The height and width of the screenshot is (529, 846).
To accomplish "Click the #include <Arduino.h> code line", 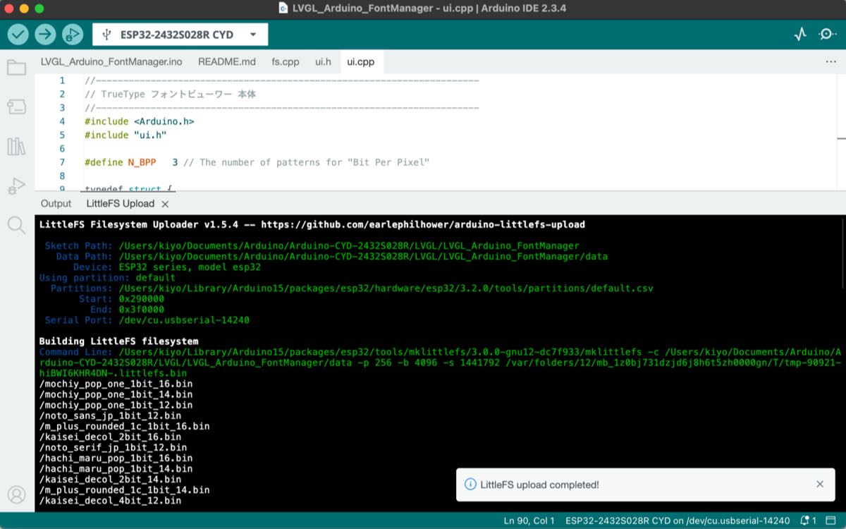I will [140, 121].
